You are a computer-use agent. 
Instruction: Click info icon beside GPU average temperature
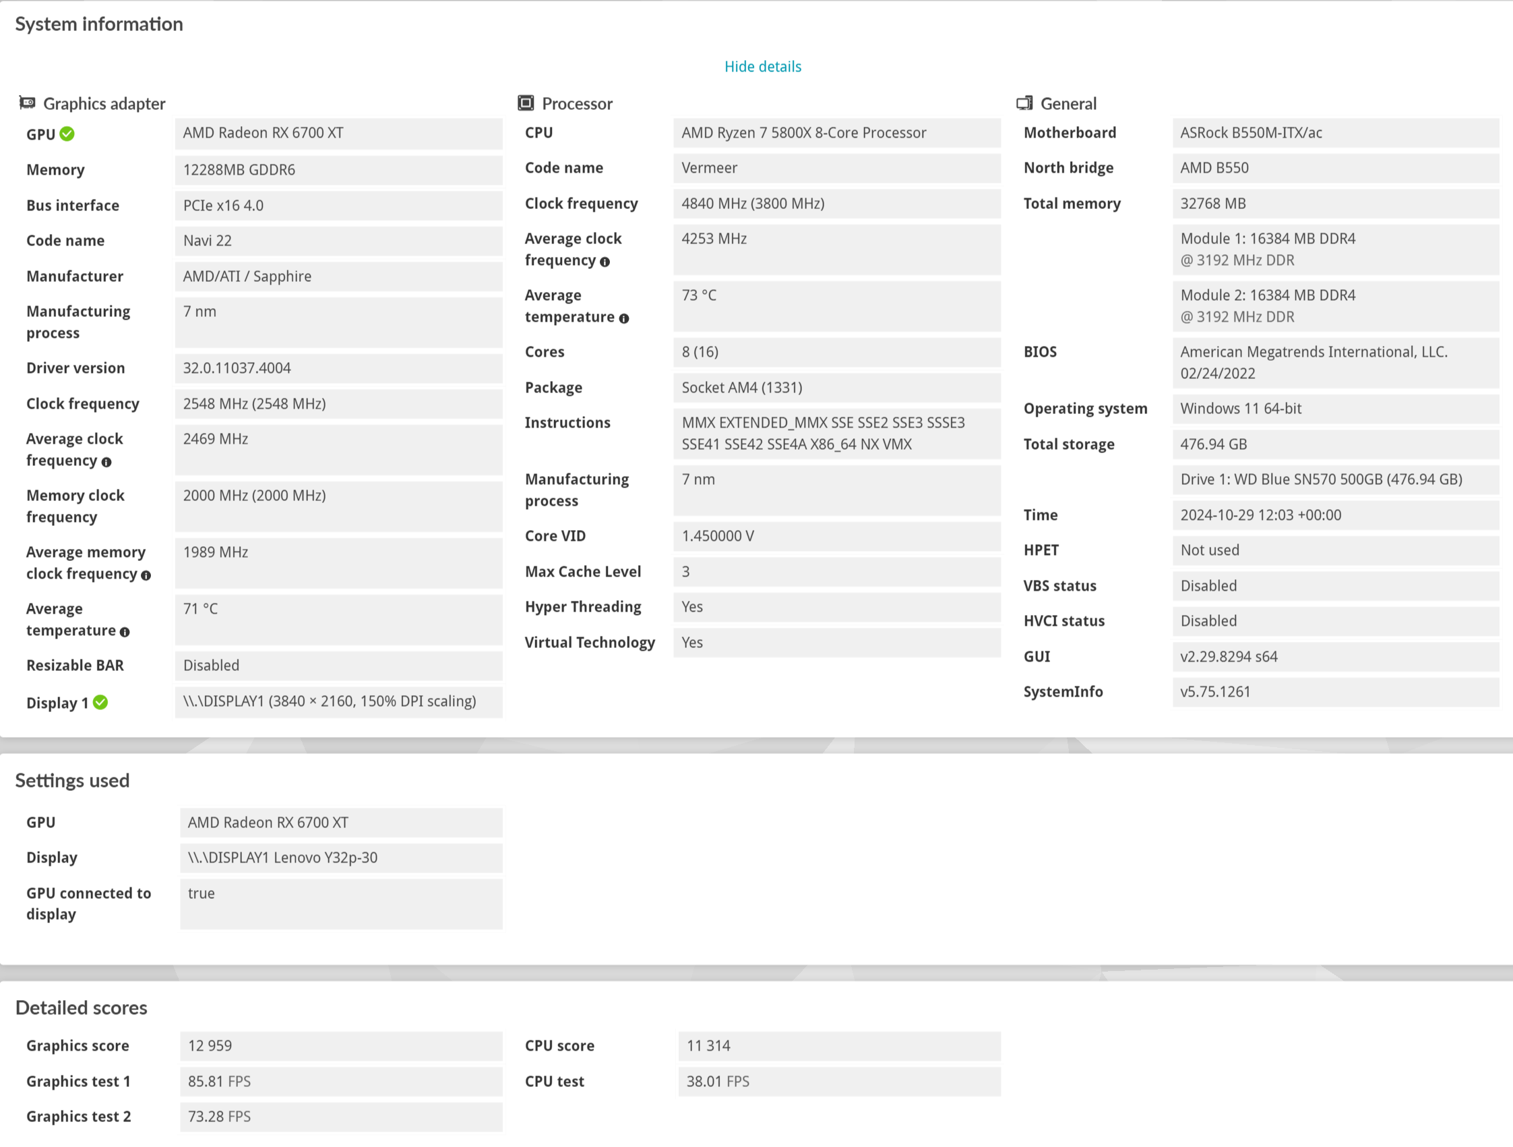click(x=125, y=633)
